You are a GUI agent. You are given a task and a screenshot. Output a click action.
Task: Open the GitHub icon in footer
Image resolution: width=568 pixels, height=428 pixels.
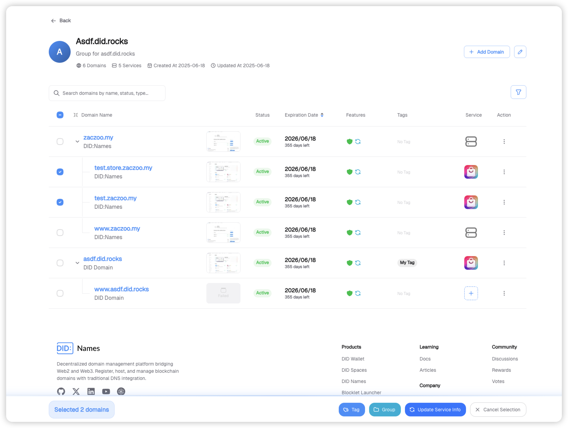61,392
